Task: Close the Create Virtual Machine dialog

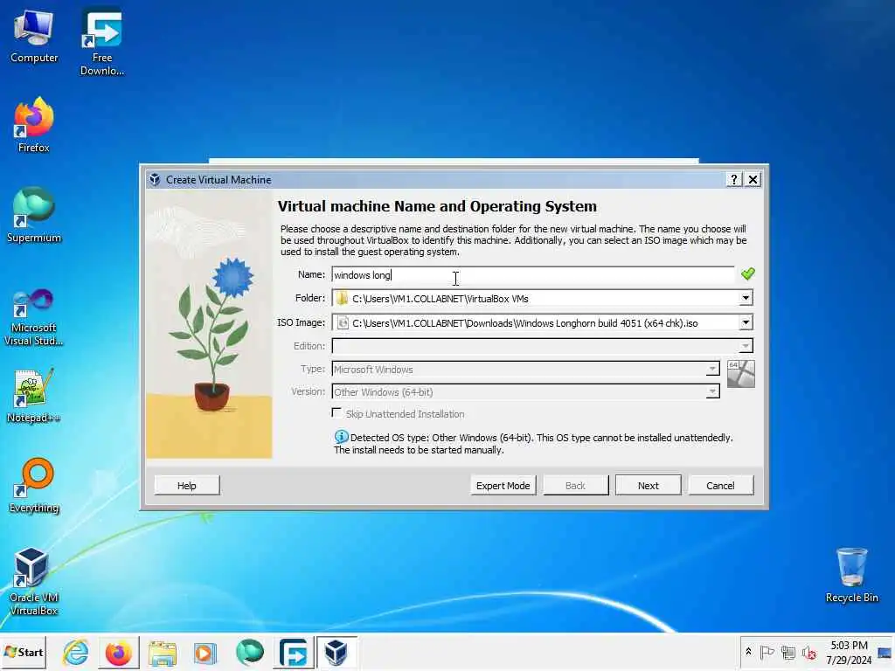Action: click(x=753, y=180)
